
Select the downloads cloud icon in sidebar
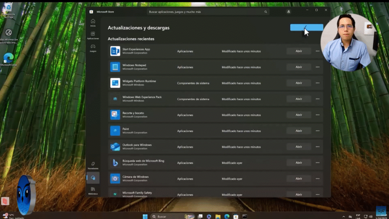click(93, 178)
